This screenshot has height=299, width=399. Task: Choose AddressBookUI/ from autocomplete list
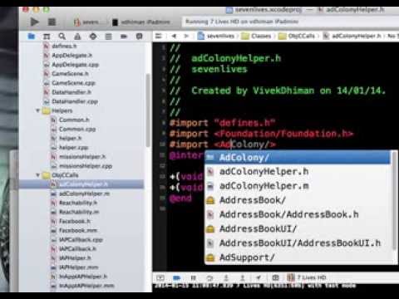coord(298,229)
